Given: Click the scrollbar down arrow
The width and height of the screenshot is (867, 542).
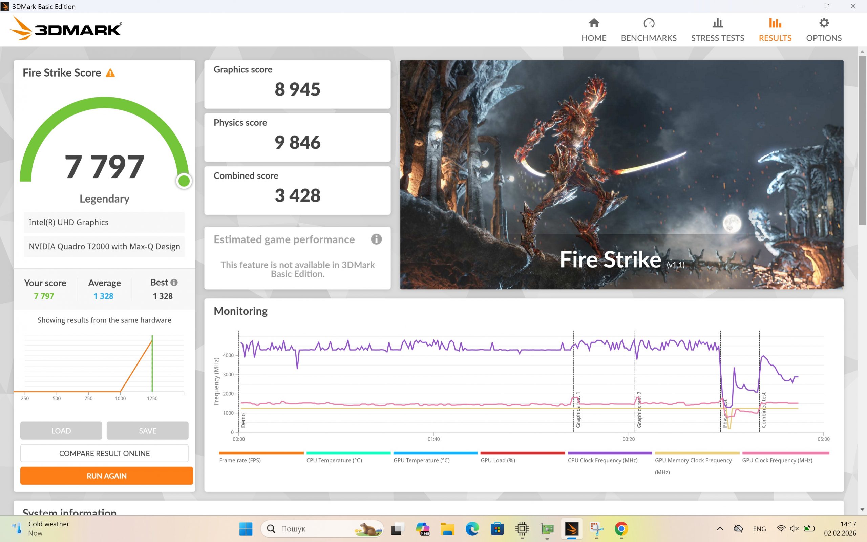Looking at the screenshot, I should click(x=862, y=510).
